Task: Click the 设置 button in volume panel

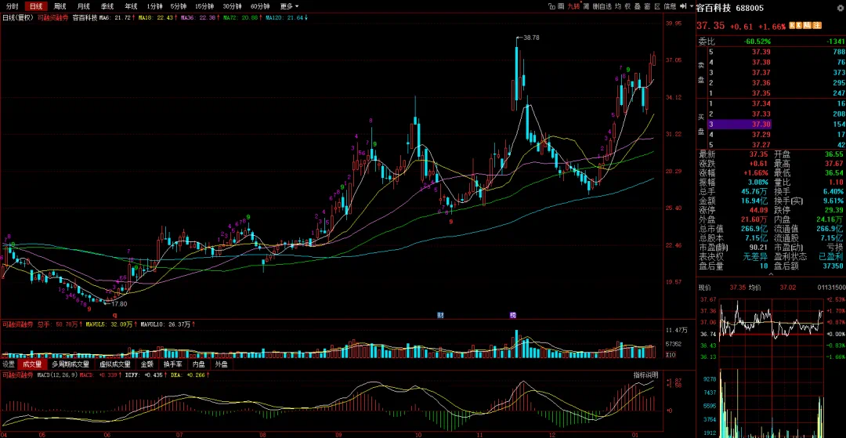Action: (9, 364)
